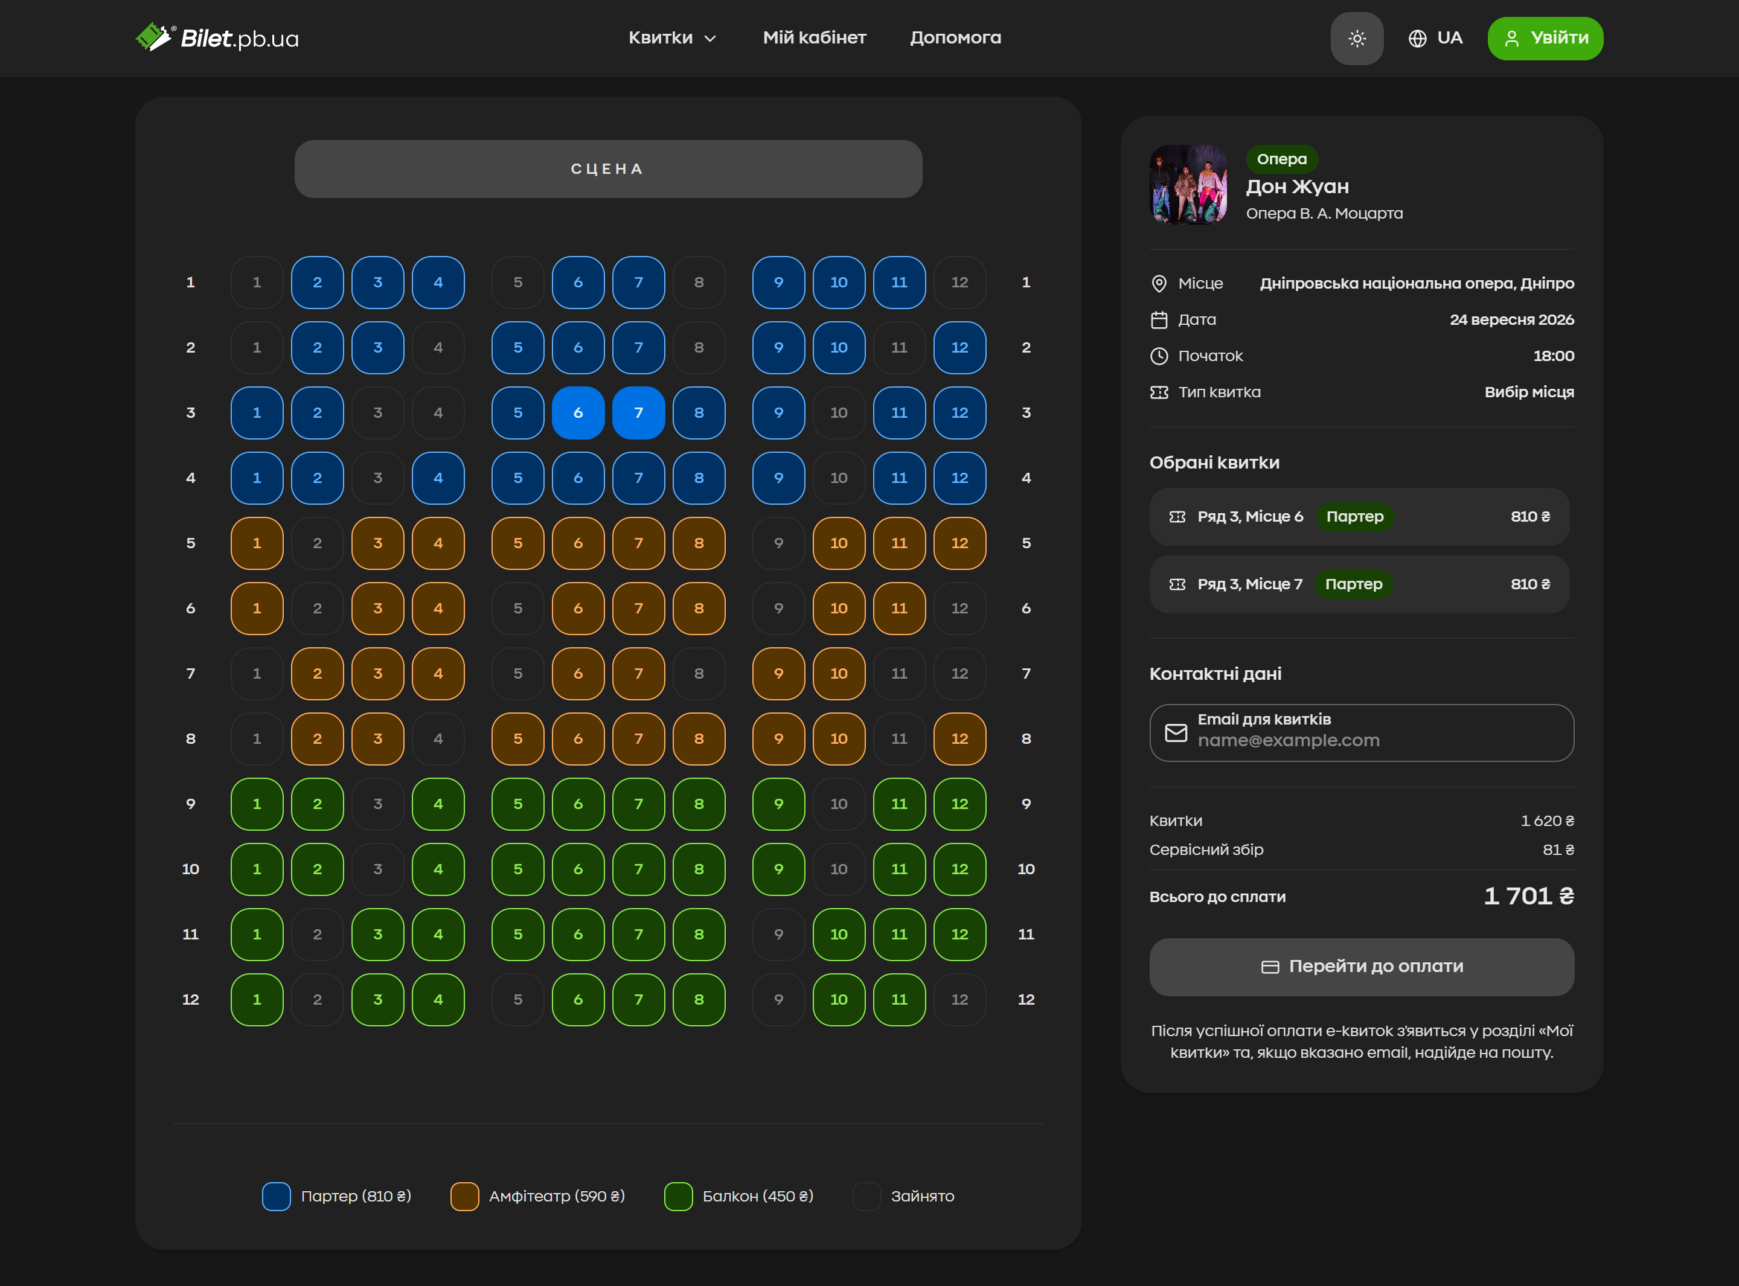This screenshot has height=1286, width=1739.
Task: Select amphitheater seat 5 in row 8
Action: pyautogui.click(x=517, y=739)
